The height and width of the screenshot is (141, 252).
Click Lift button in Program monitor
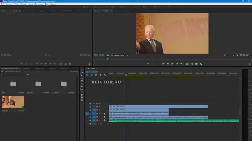coord(187,64)
